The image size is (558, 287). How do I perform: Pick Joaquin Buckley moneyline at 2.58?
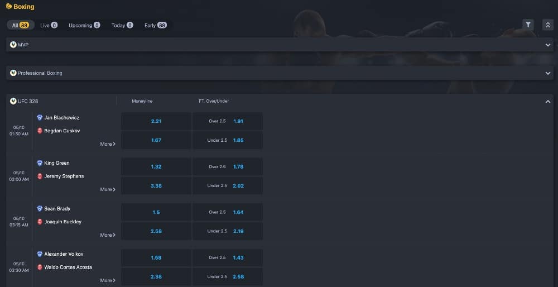[x=156, y=231]
